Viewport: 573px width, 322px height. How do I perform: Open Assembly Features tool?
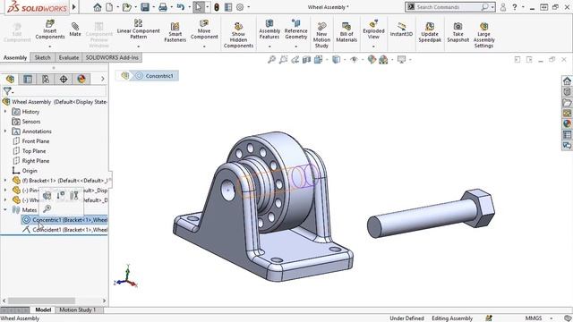click(269, 30)
